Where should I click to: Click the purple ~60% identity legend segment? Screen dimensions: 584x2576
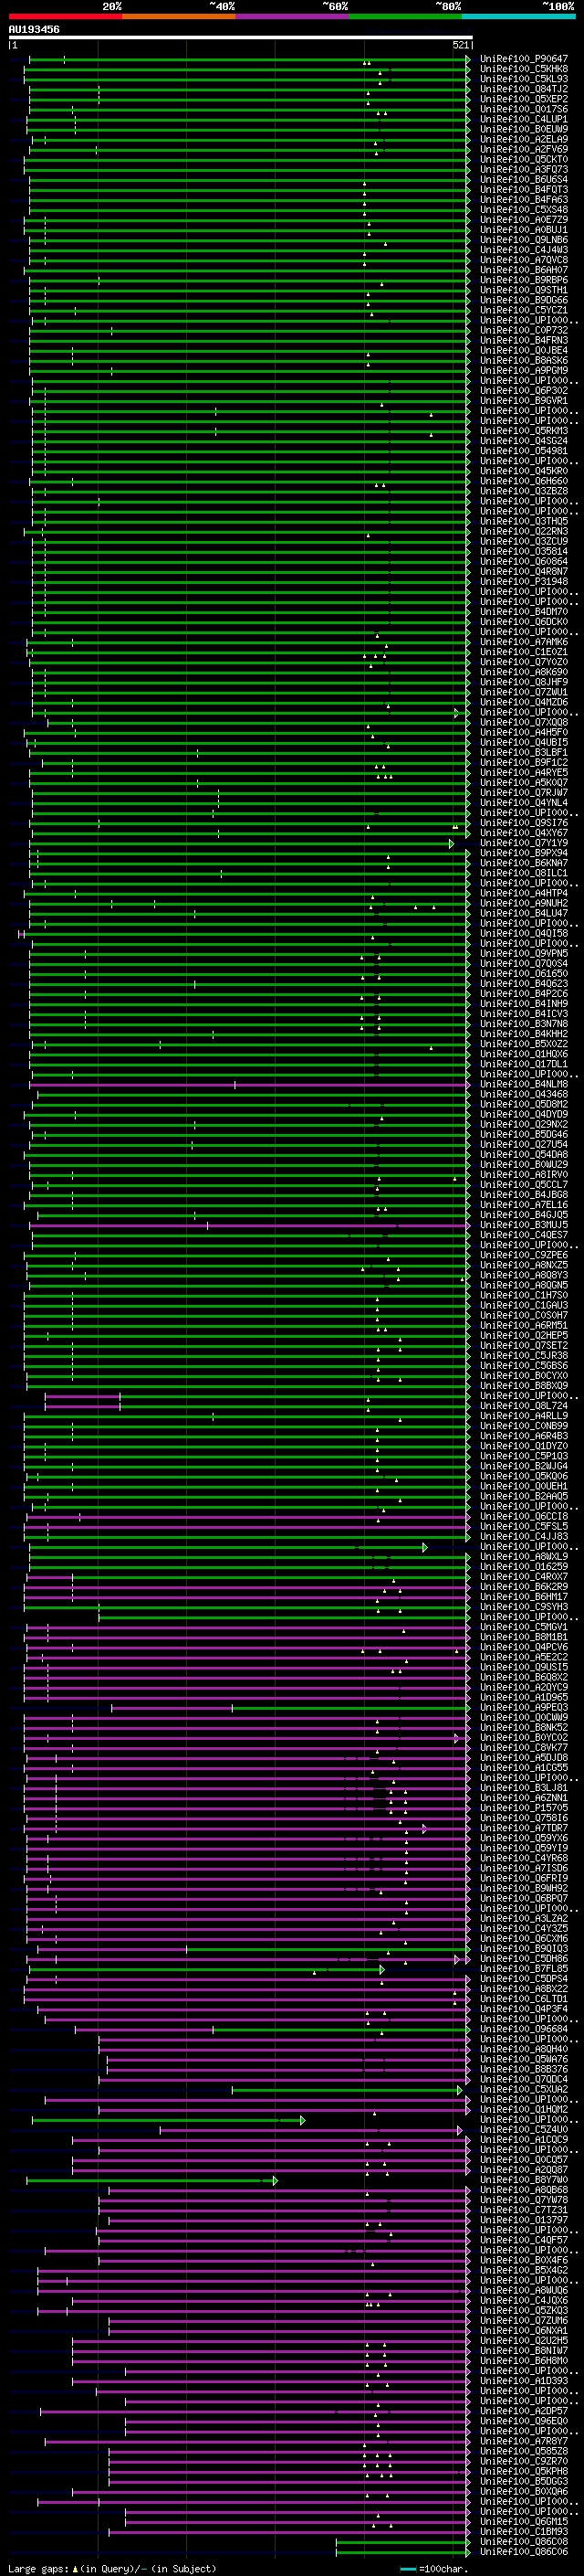pyautogui.click(x=291, y=17)
